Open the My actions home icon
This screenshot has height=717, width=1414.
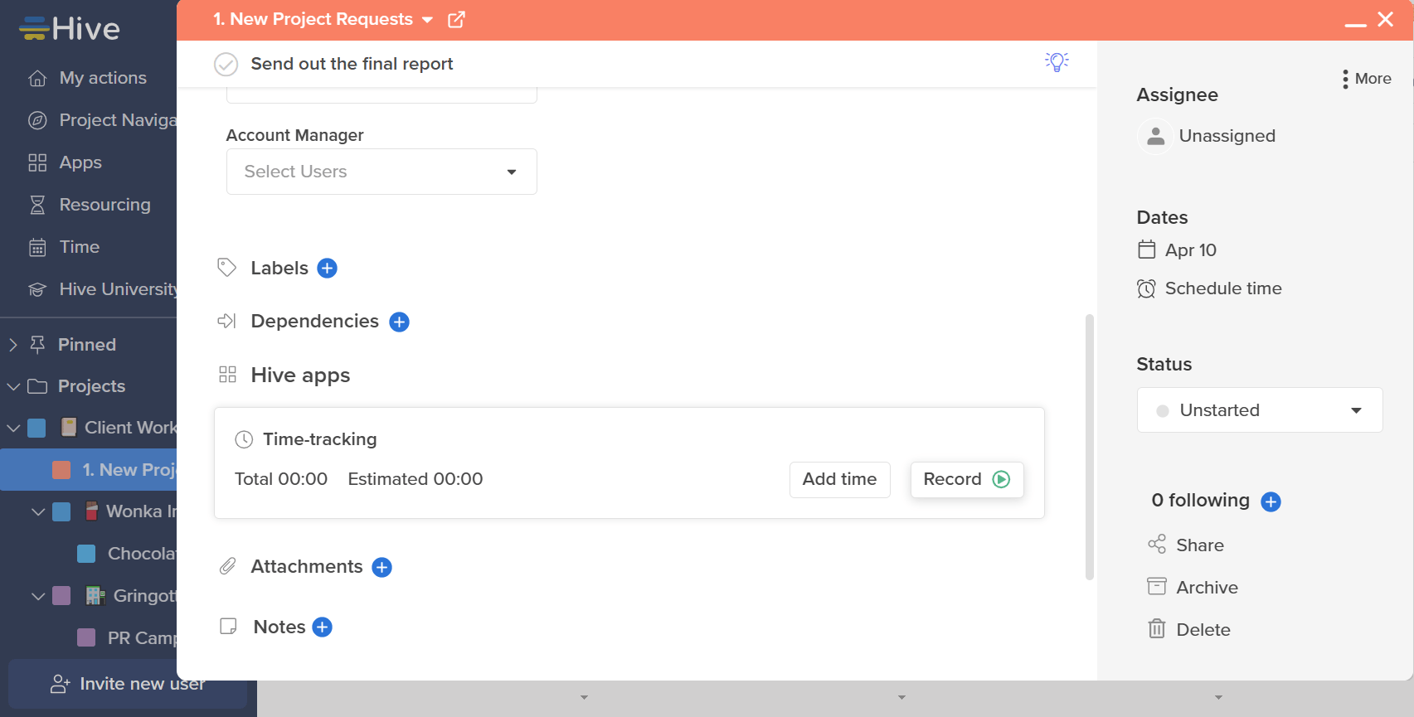(37, 78)
